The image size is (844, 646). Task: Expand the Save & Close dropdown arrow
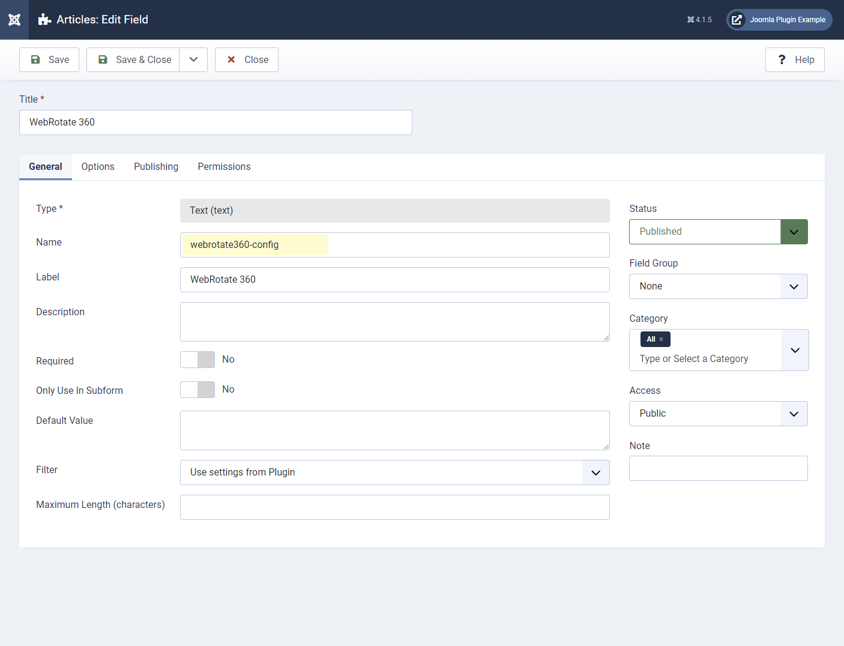click(x=193, y=59)
